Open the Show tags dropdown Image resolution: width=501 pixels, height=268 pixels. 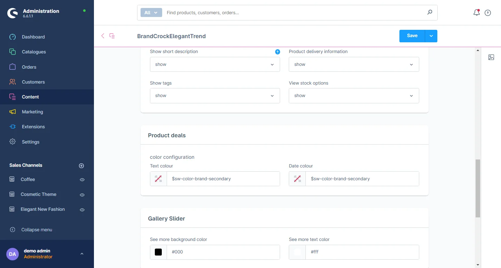pos(215,96)
